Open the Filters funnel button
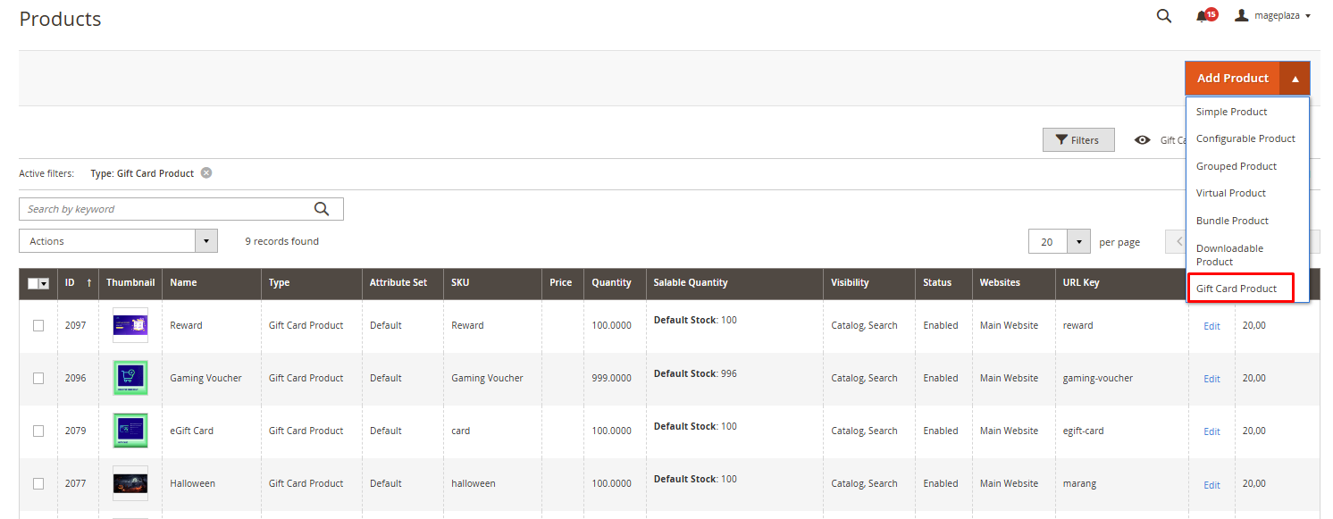The image size is (1333, 519). click(1077, 140)
